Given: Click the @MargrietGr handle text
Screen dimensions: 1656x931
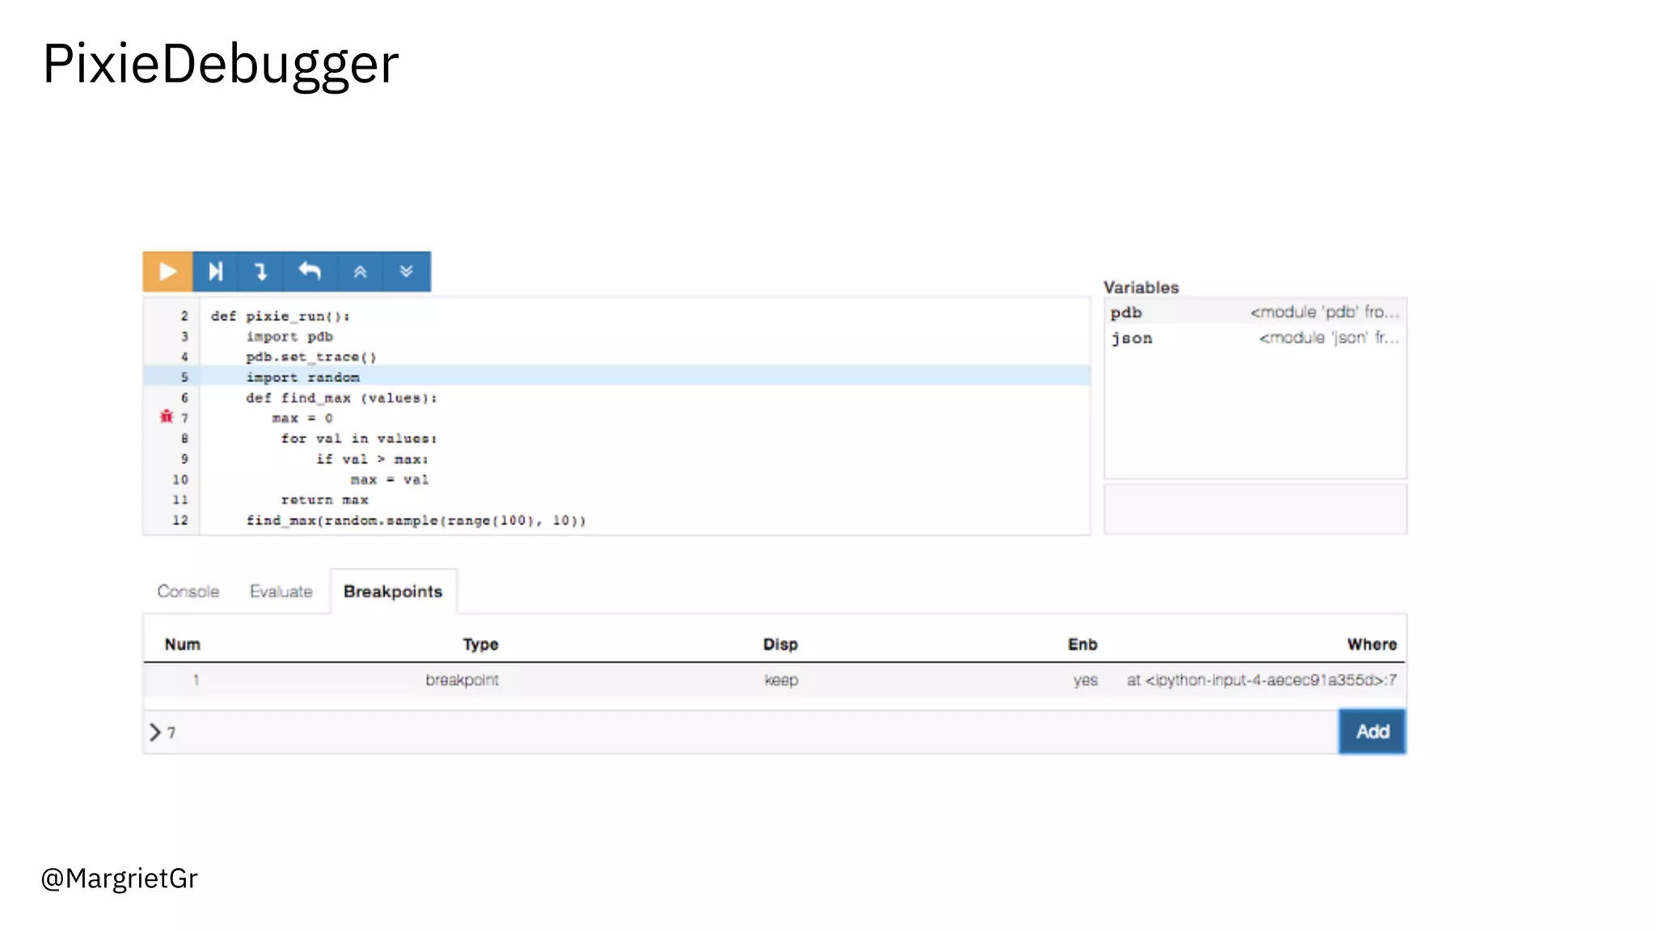Looking at the screenshot, I should click(x=119, y=878).
